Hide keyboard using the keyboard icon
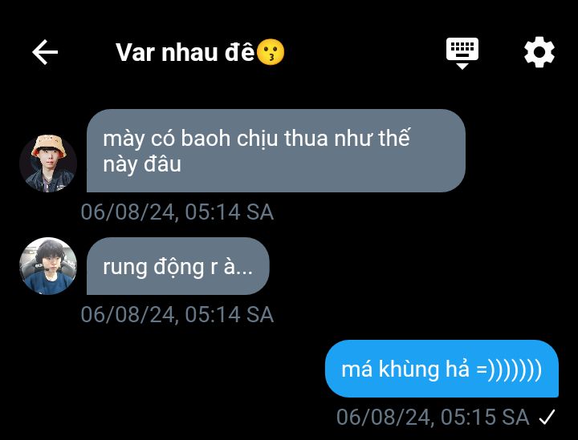 click(x=462, y=53)
